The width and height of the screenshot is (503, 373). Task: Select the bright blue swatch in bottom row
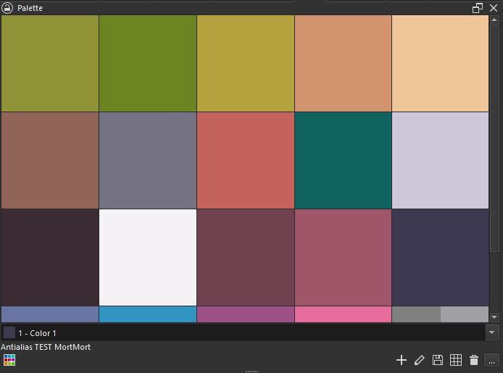coord(148,314)
